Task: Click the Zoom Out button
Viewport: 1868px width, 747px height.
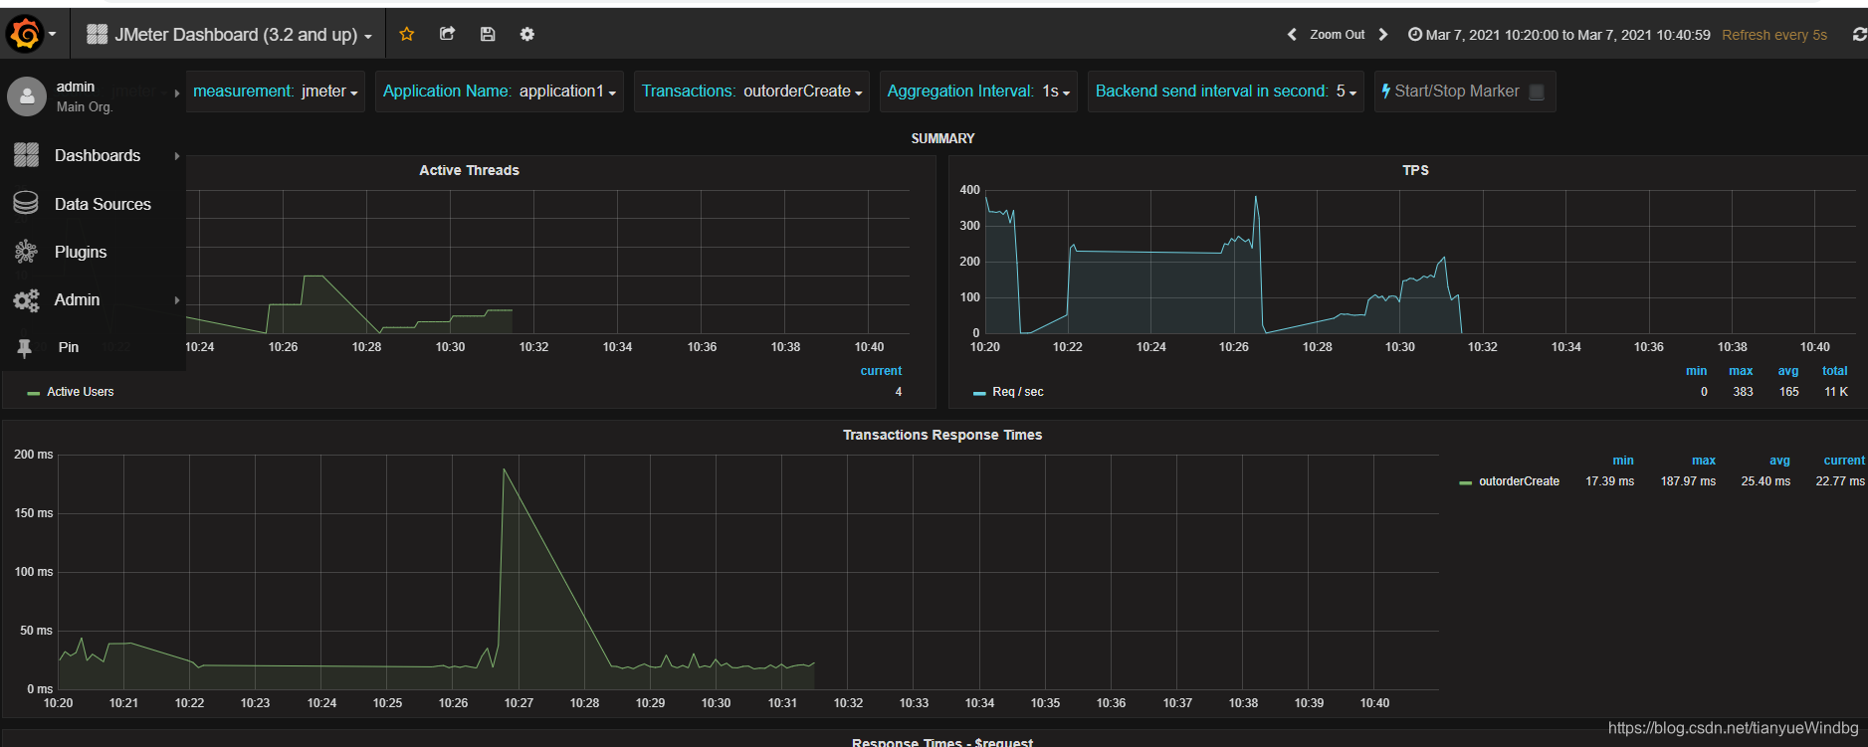Action: (x=1337, y=34)
